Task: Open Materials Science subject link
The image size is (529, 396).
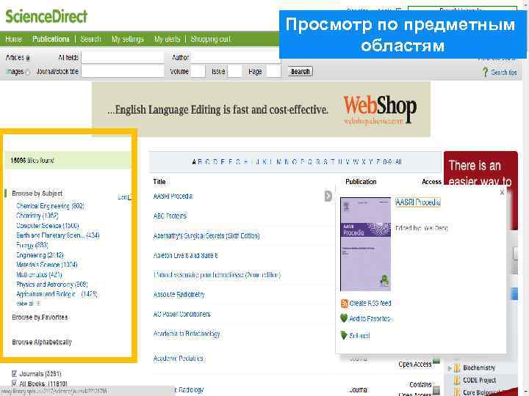Action: coord(47,265)
